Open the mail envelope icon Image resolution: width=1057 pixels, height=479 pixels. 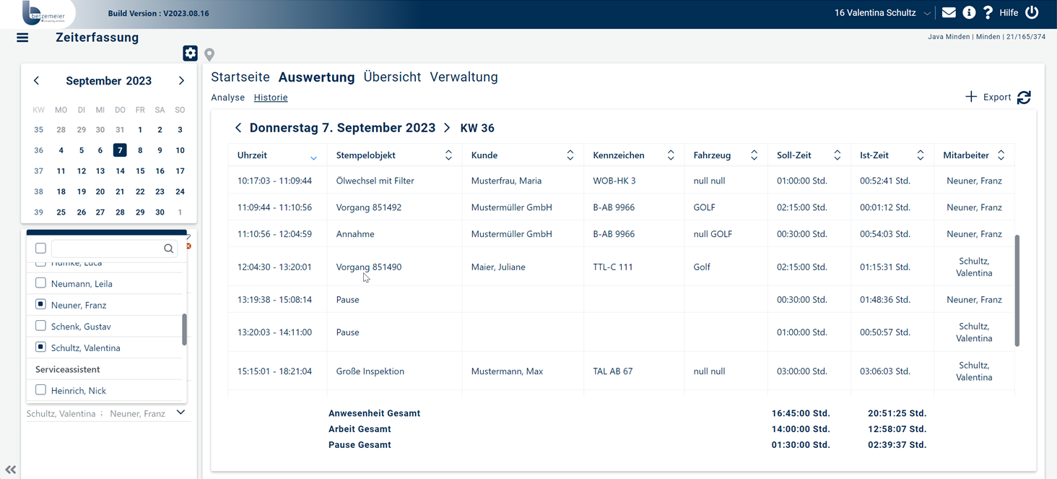pyautogui.click(x=949, y=12)
